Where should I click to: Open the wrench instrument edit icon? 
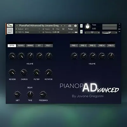pyautogui.click(x=10, y=25)
